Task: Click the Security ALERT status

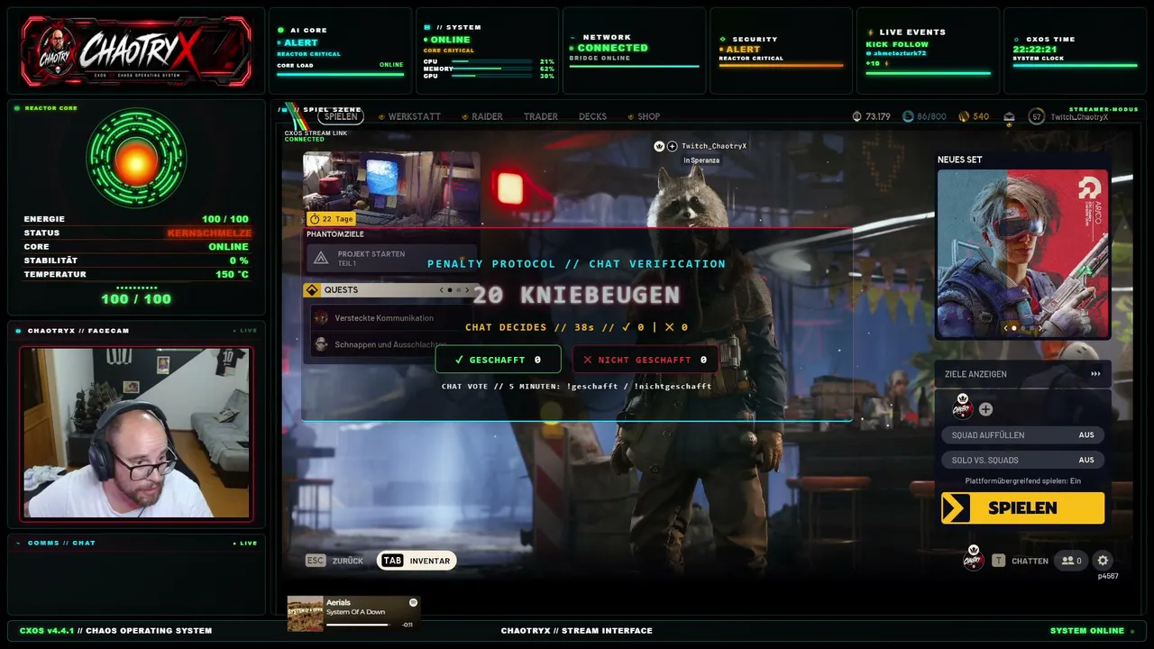Action: [743, 49]
